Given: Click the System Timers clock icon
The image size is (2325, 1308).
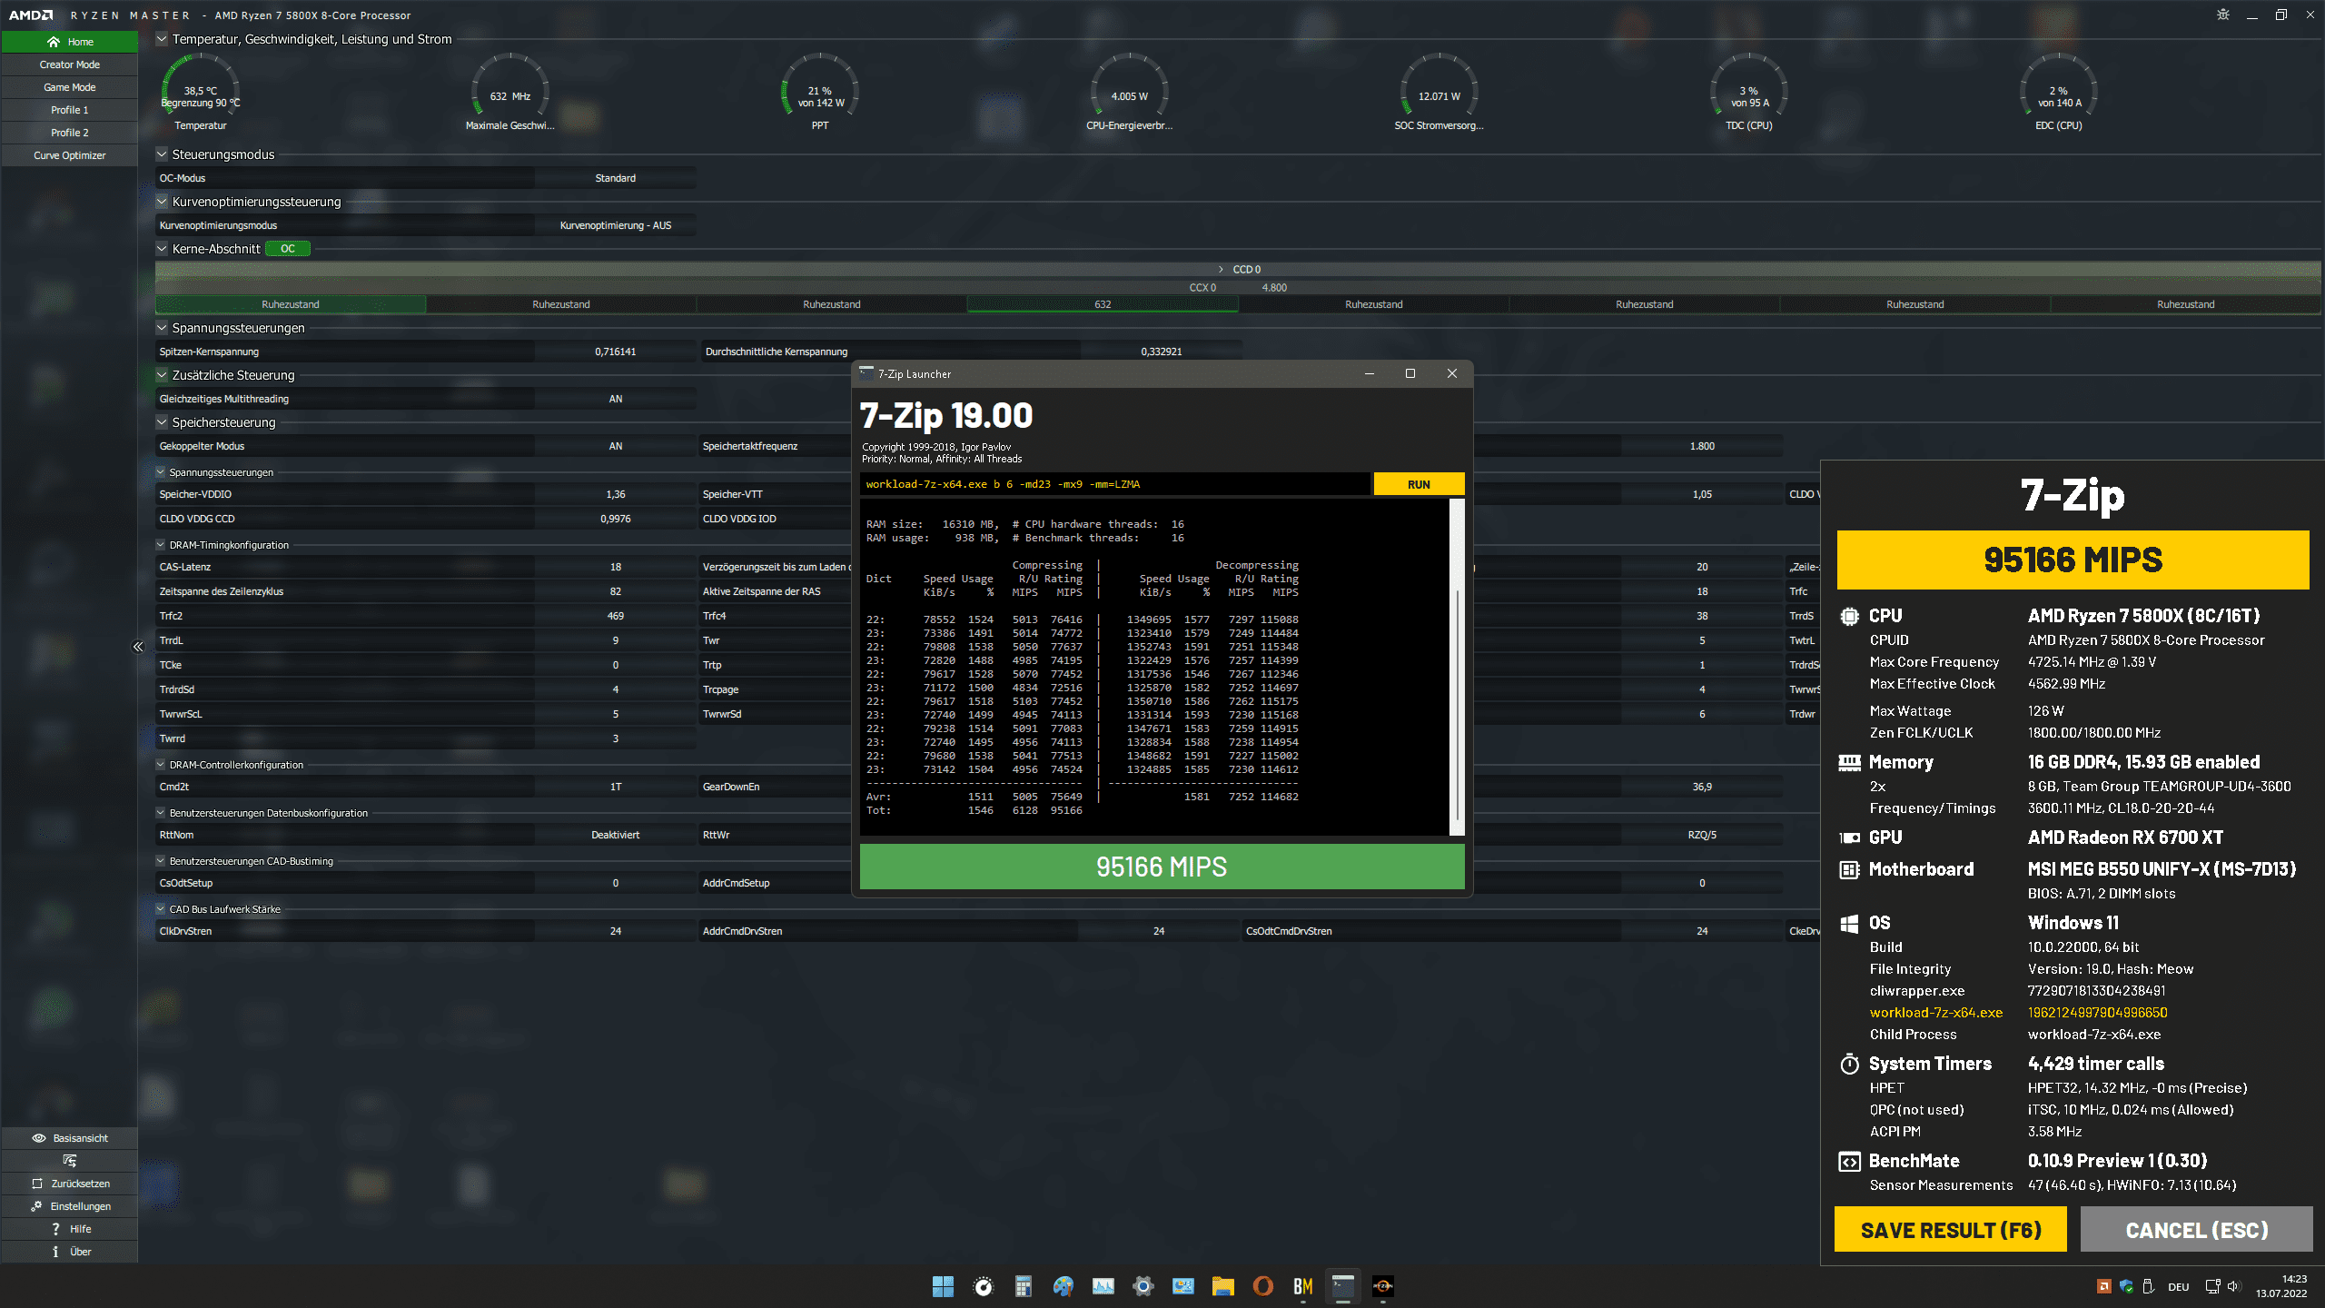Looking at the screenshot, I should tap(1849, 1064).
